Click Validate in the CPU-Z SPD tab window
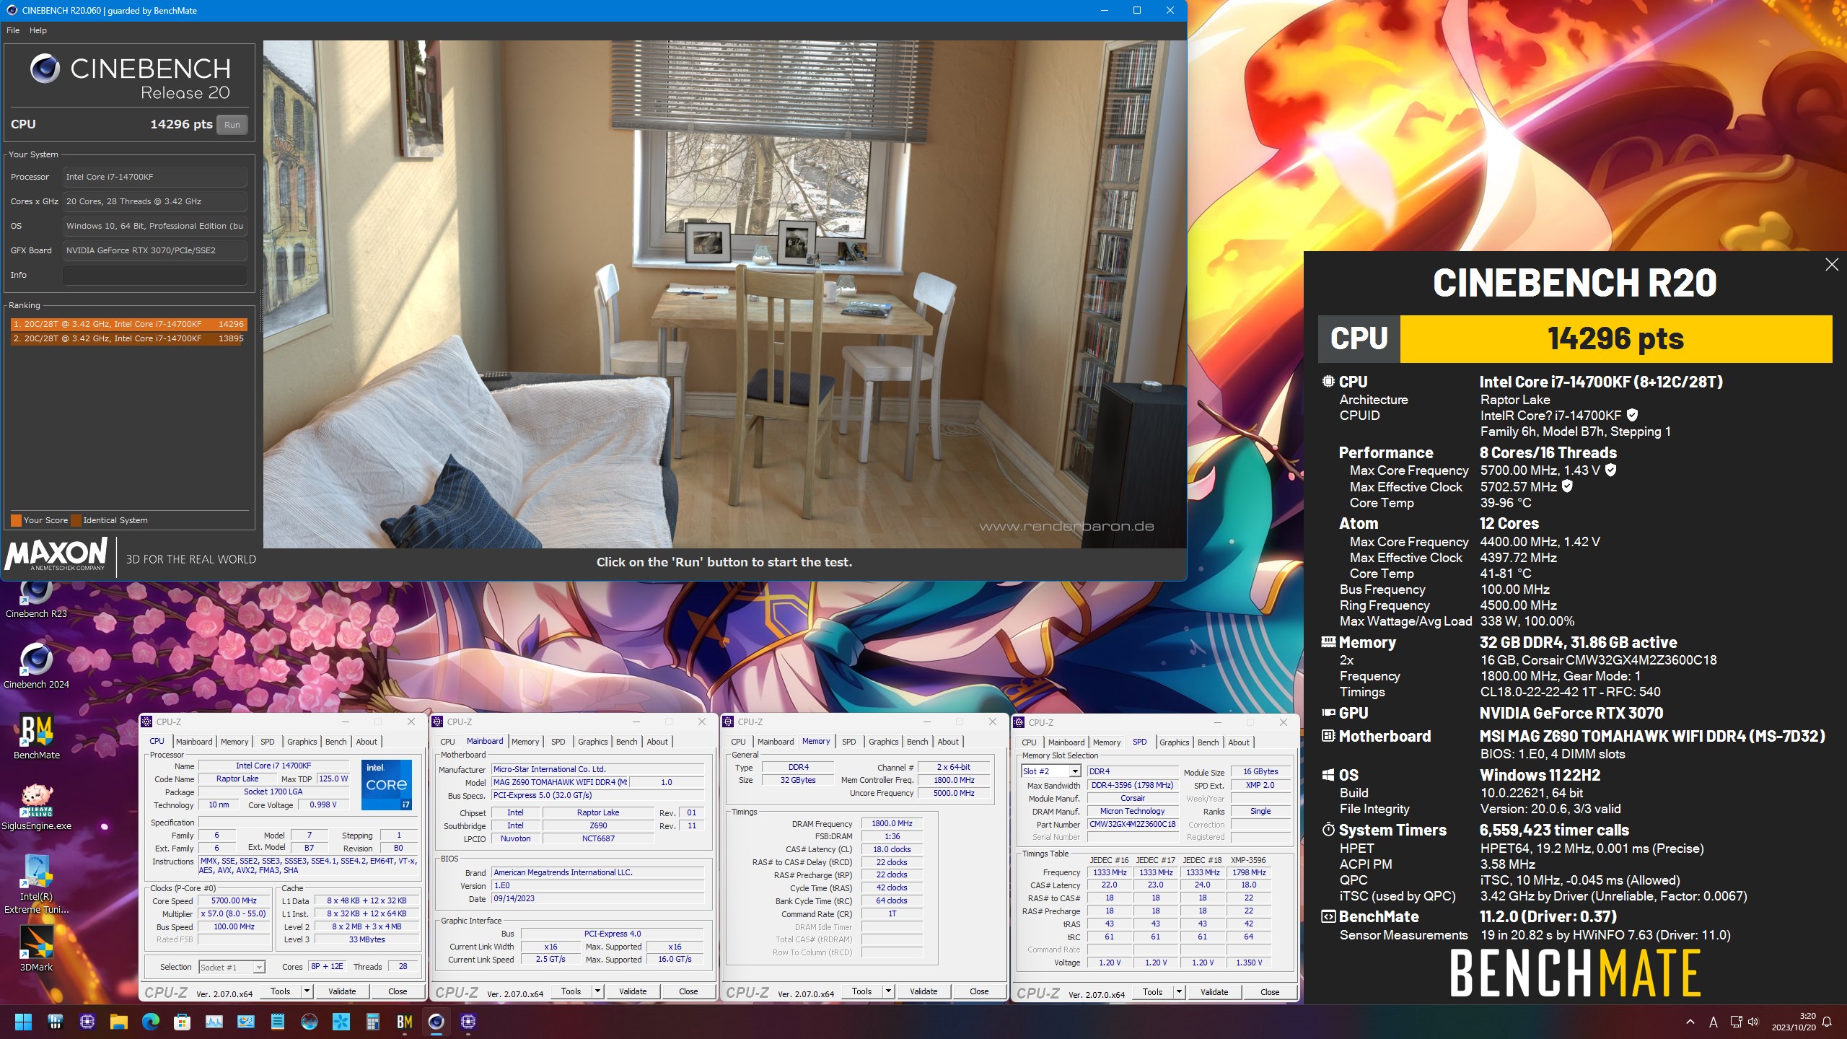 click(1214, 992)
